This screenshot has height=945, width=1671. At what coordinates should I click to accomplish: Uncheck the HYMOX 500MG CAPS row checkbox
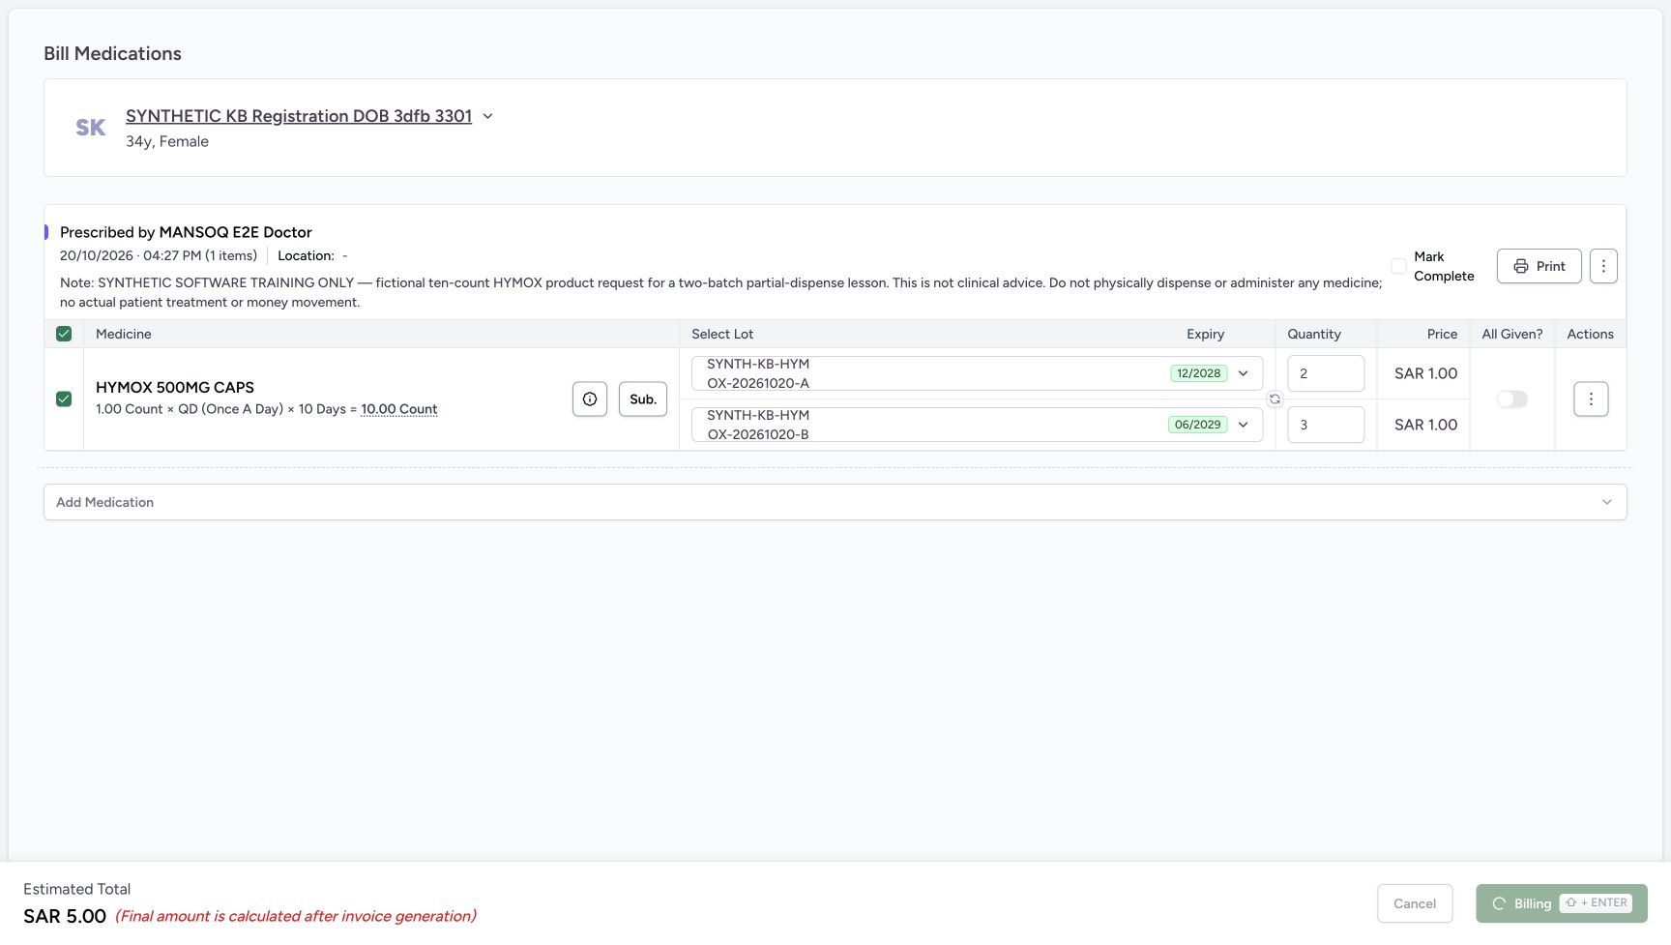pos(64,399)
